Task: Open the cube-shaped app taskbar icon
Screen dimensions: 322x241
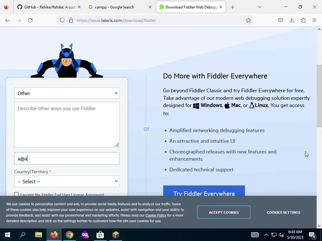Action: [x=116, y=235]
